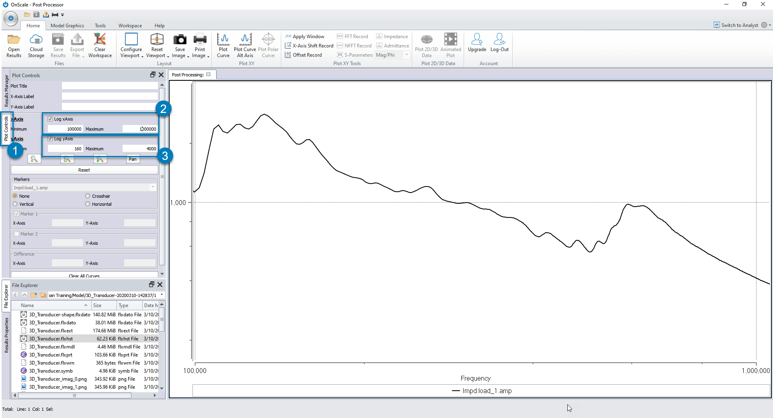Viewport: 773px width, 418px height.
Task: Select the Results Manager side tab
Action: [x=6, y=90]
